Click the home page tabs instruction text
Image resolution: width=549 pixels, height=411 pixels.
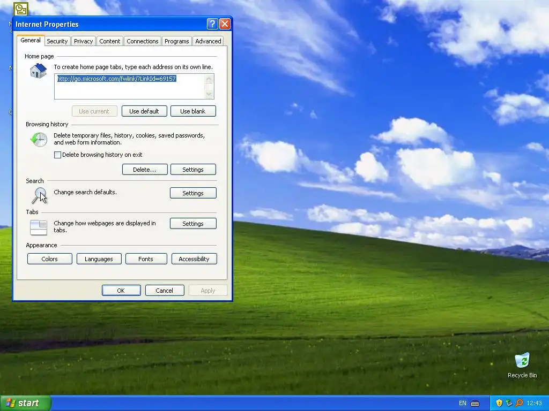coord(133,67)
